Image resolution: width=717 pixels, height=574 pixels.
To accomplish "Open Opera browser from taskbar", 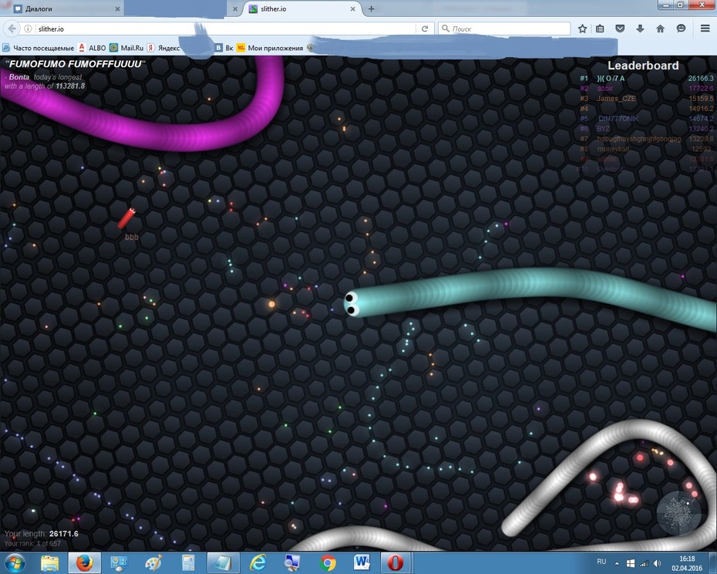I will 396,562.
